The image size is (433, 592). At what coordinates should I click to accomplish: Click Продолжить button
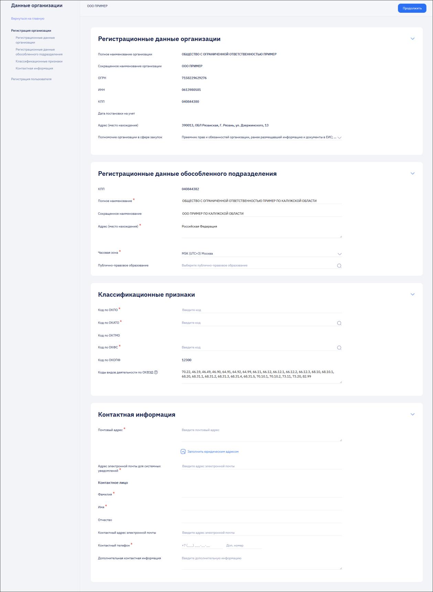click(x=412, y=8)
